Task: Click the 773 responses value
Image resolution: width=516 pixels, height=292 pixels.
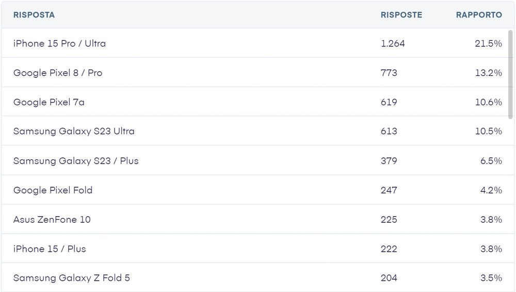Action: coord(389,73)
